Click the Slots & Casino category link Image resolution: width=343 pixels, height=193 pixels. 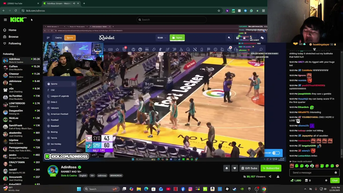tap(69, 176)
